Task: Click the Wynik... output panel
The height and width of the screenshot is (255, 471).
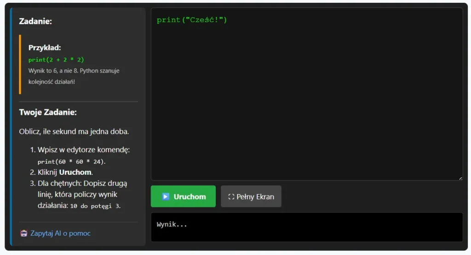Action: click(x=306, y=227)
